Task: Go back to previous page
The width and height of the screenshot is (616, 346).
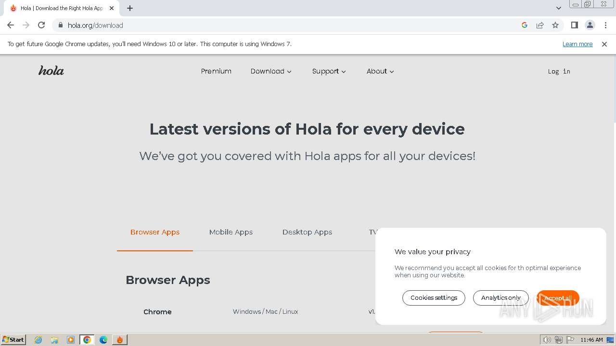Action: click(11, 25)
